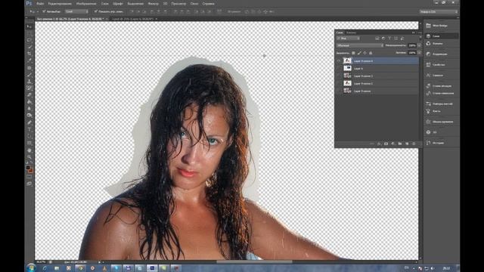Toggle lock position in Layers panel
This screenshot has width=484, height=272.
pos(365,53)
